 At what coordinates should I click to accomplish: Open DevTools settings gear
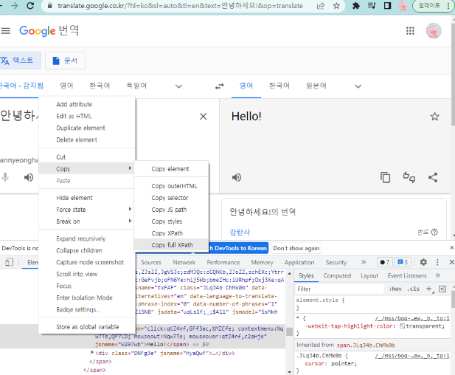click(423, 262)
